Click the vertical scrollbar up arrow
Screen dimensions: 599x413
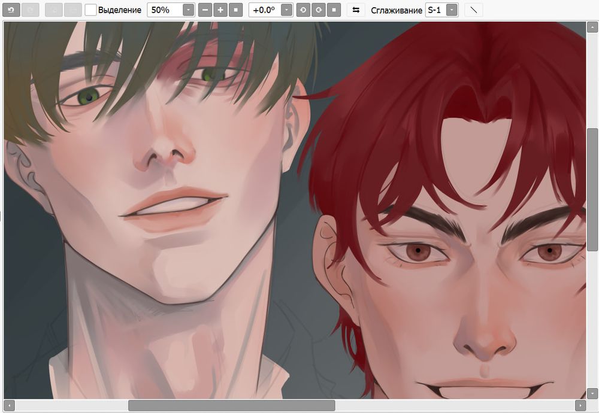click(592, 27)
